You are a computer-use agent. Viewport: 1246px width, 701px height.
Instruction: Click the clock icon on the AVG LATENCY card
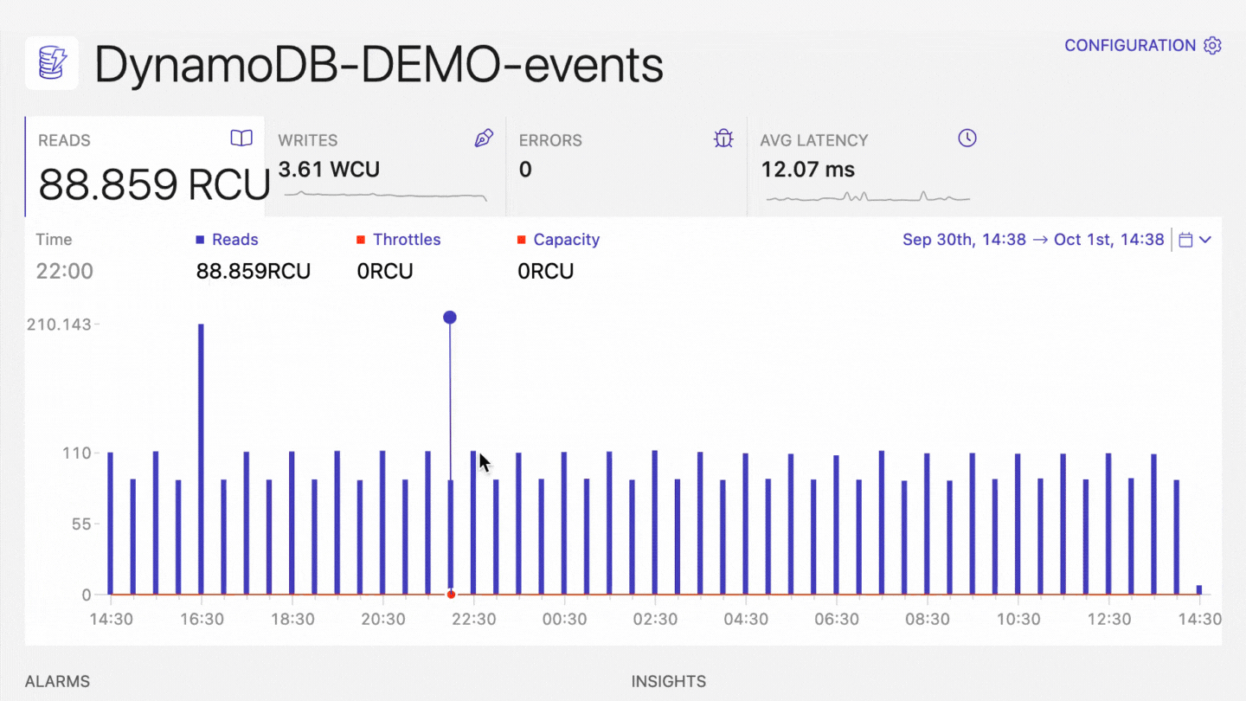click(x=967, y=138)
